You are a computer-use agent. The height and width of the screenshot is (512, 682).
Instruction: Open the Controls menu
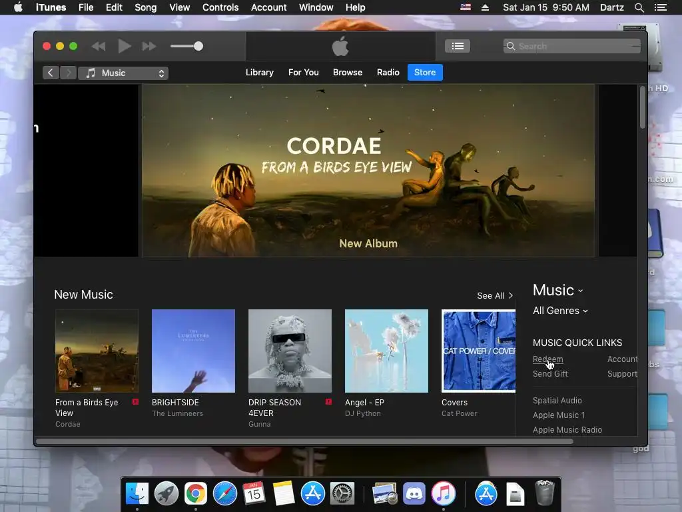220,7
